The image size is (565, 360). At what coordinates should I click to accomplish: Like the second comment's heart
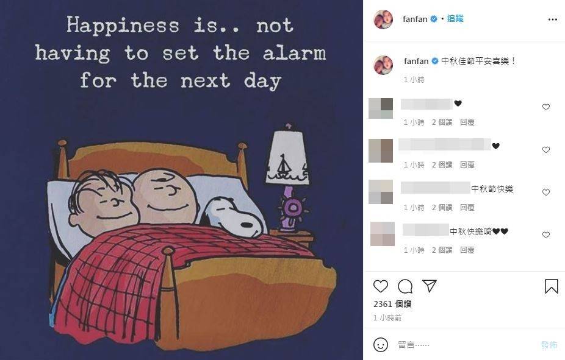[546, 150]
